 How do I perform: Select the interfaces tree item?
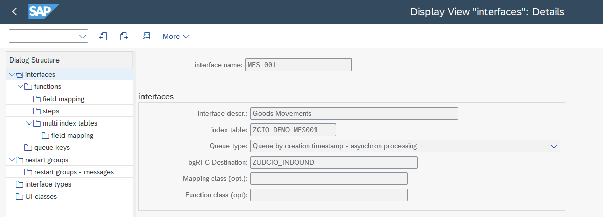(40, 75)
